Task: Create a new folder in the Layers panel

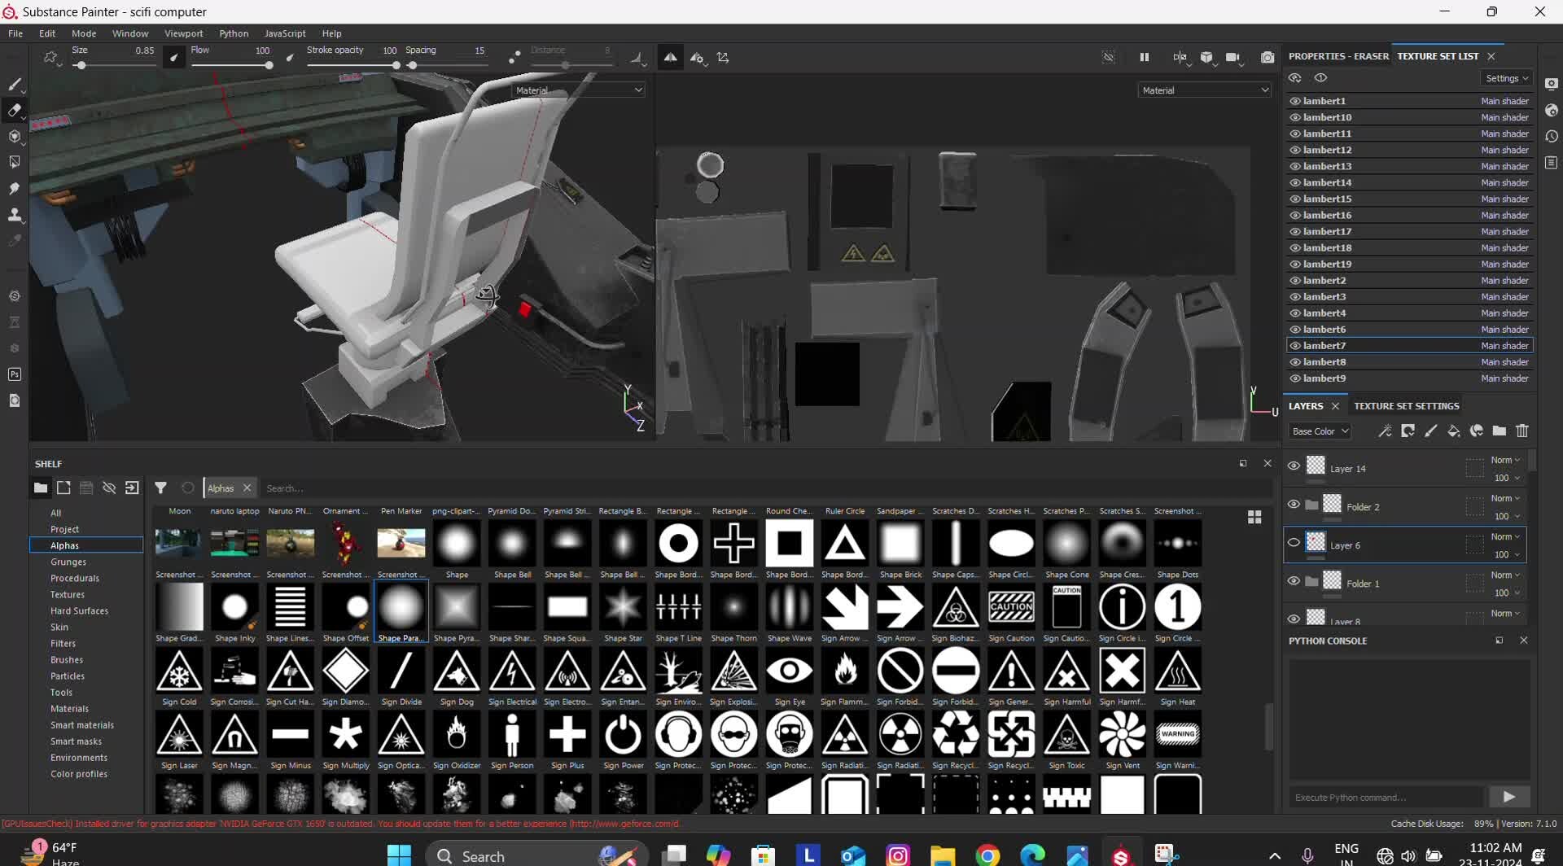Action: click(1499, 431)
